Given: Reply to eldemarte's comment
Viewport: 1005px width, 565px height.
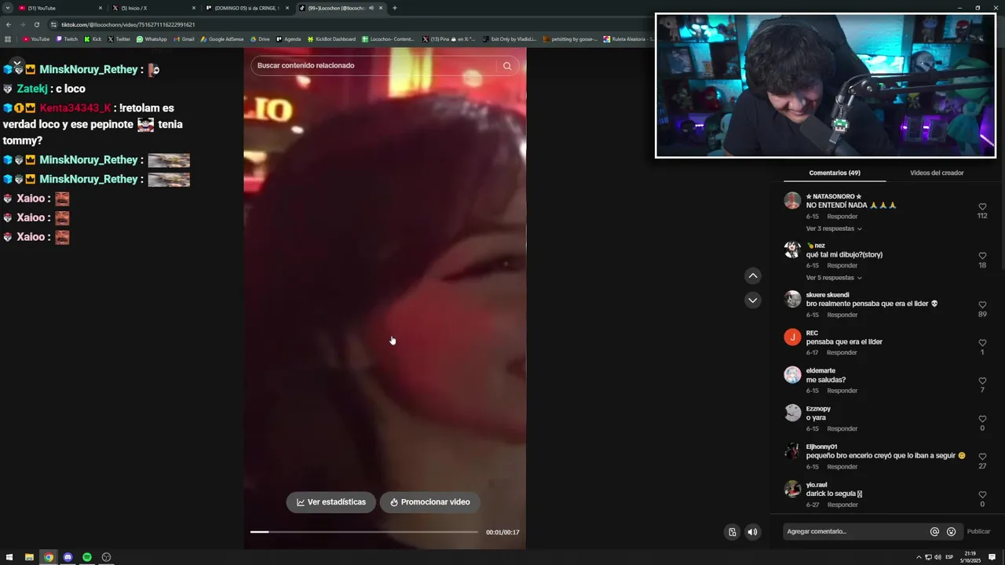Looking at the screenshot, I should 842,391.
